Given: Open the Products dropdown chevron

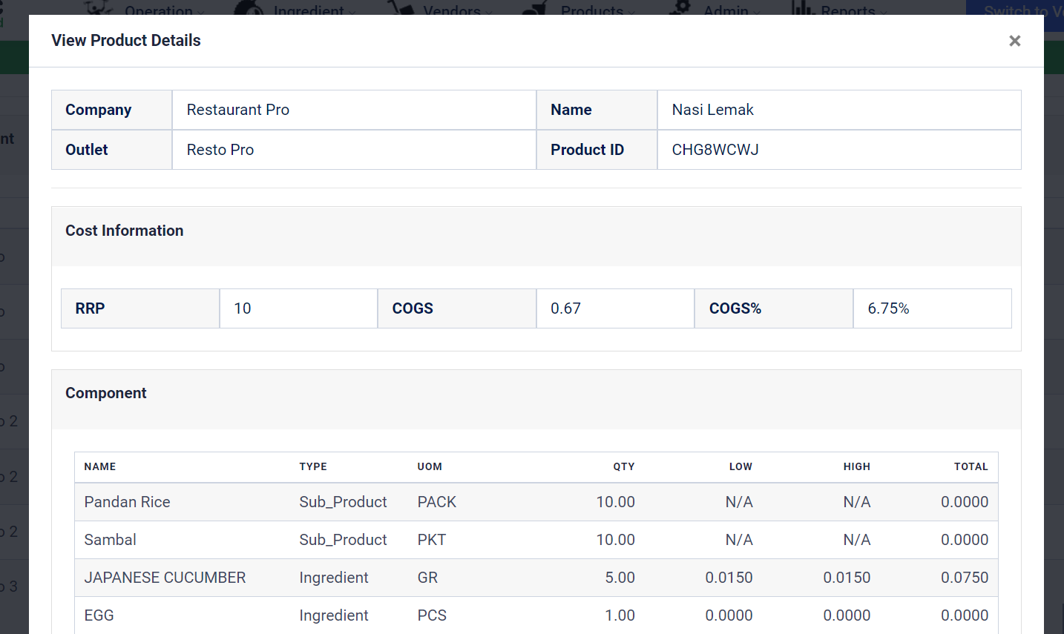Looking at the screenshot, I should [x=632, y=12].
